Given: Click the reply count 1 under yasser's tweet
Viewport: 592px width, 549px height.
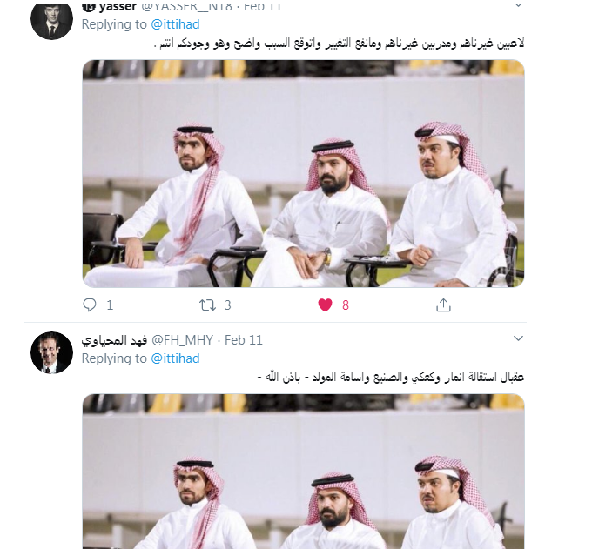Looking at the screenshot, I should pos(110,305).
